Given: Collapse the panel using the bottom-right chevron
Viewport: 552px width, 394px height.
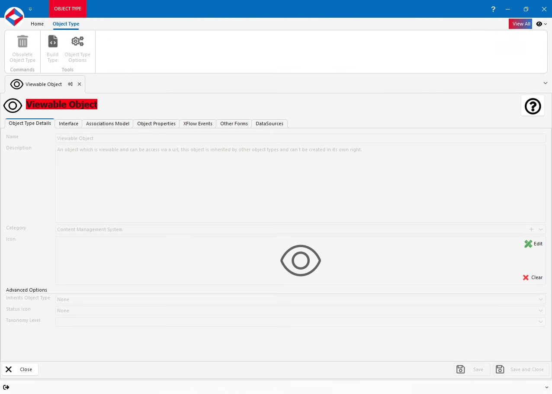Looking at the screenshot, I should 546,387.
